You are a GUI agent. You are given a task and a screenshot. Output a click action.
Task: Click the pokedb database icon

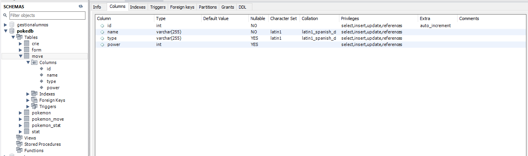[12, 31]
